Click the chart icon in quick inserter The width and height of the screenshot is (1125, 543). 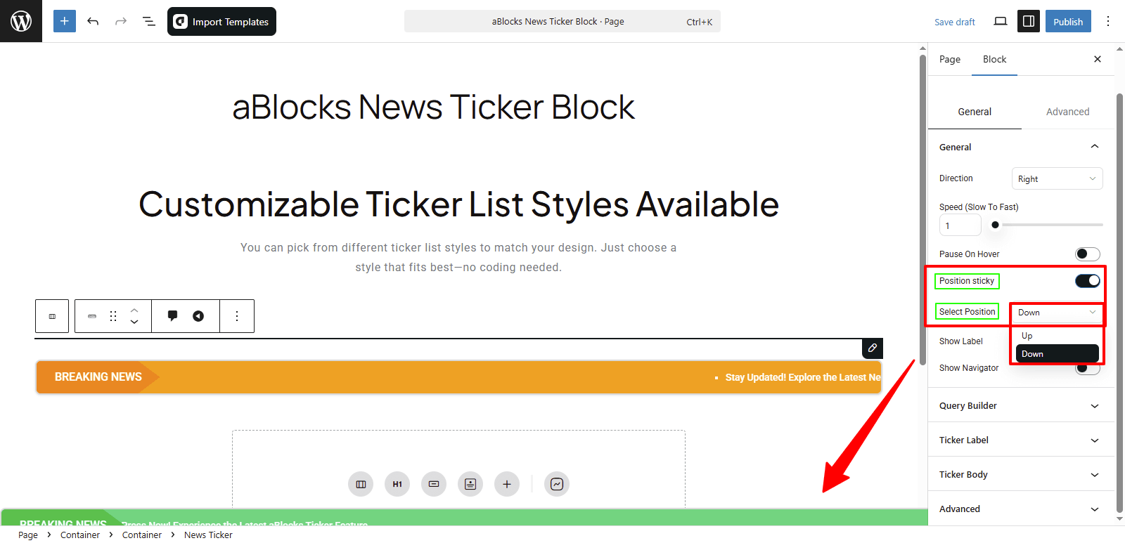pos(557,484)
